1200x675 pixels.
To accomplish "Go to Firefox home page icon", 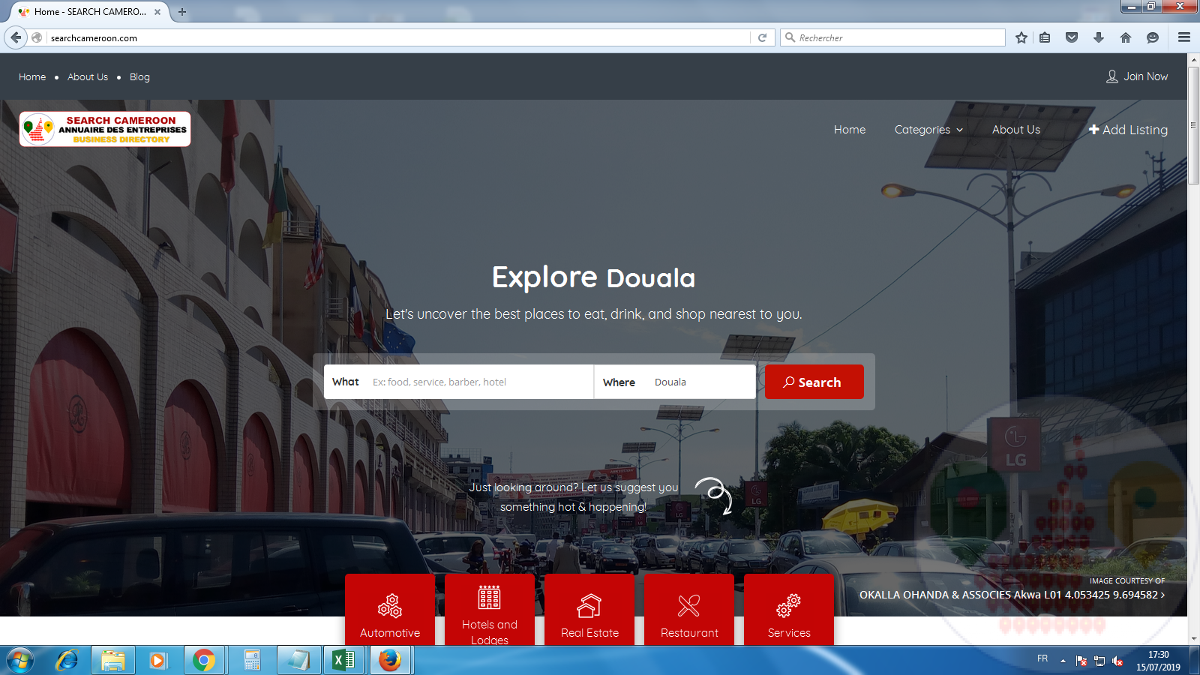I will pyautogui.click(x=1126, y=37).
